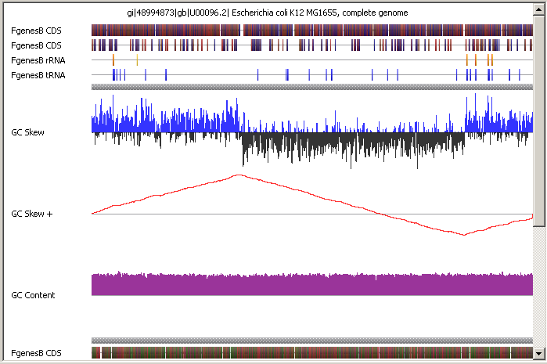
Task: Click the 'FgenesB rRNA' track label
Action: point(38,60)
